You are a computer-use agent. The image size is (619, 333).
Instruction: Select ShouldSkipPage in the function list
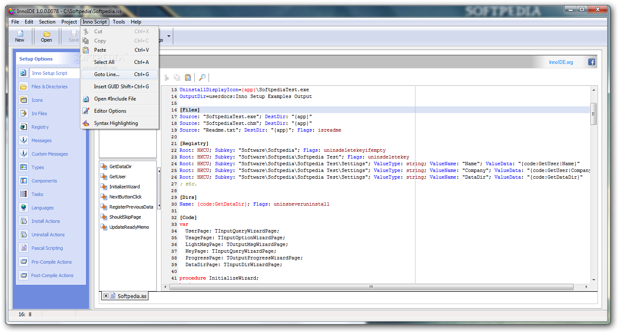click(125, 217)
